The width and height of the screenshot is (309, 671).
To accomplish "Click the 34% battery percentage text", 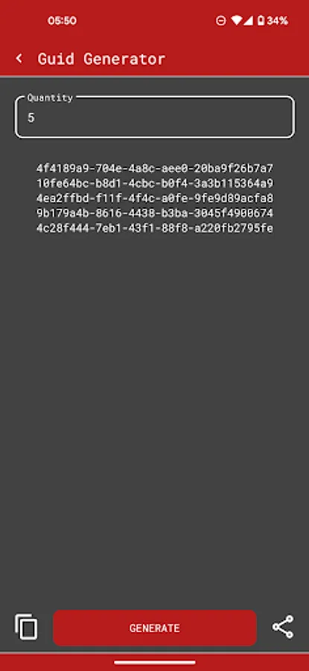I will (278, 21).
